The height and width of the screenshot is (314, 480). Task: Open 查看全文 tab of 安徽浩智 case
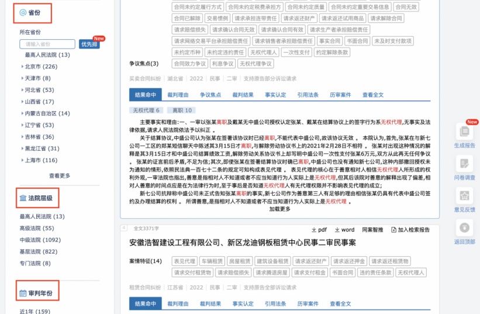[x=340, y=304]
